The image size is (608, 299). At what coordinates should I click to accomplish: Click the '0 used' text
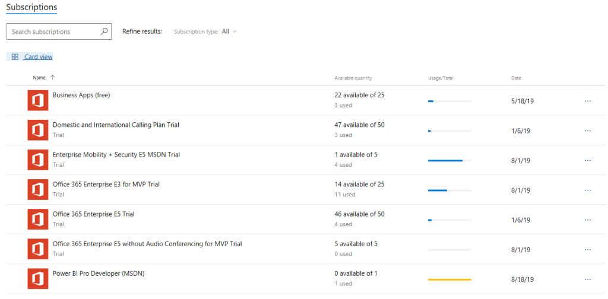click(x=343, y=254)
